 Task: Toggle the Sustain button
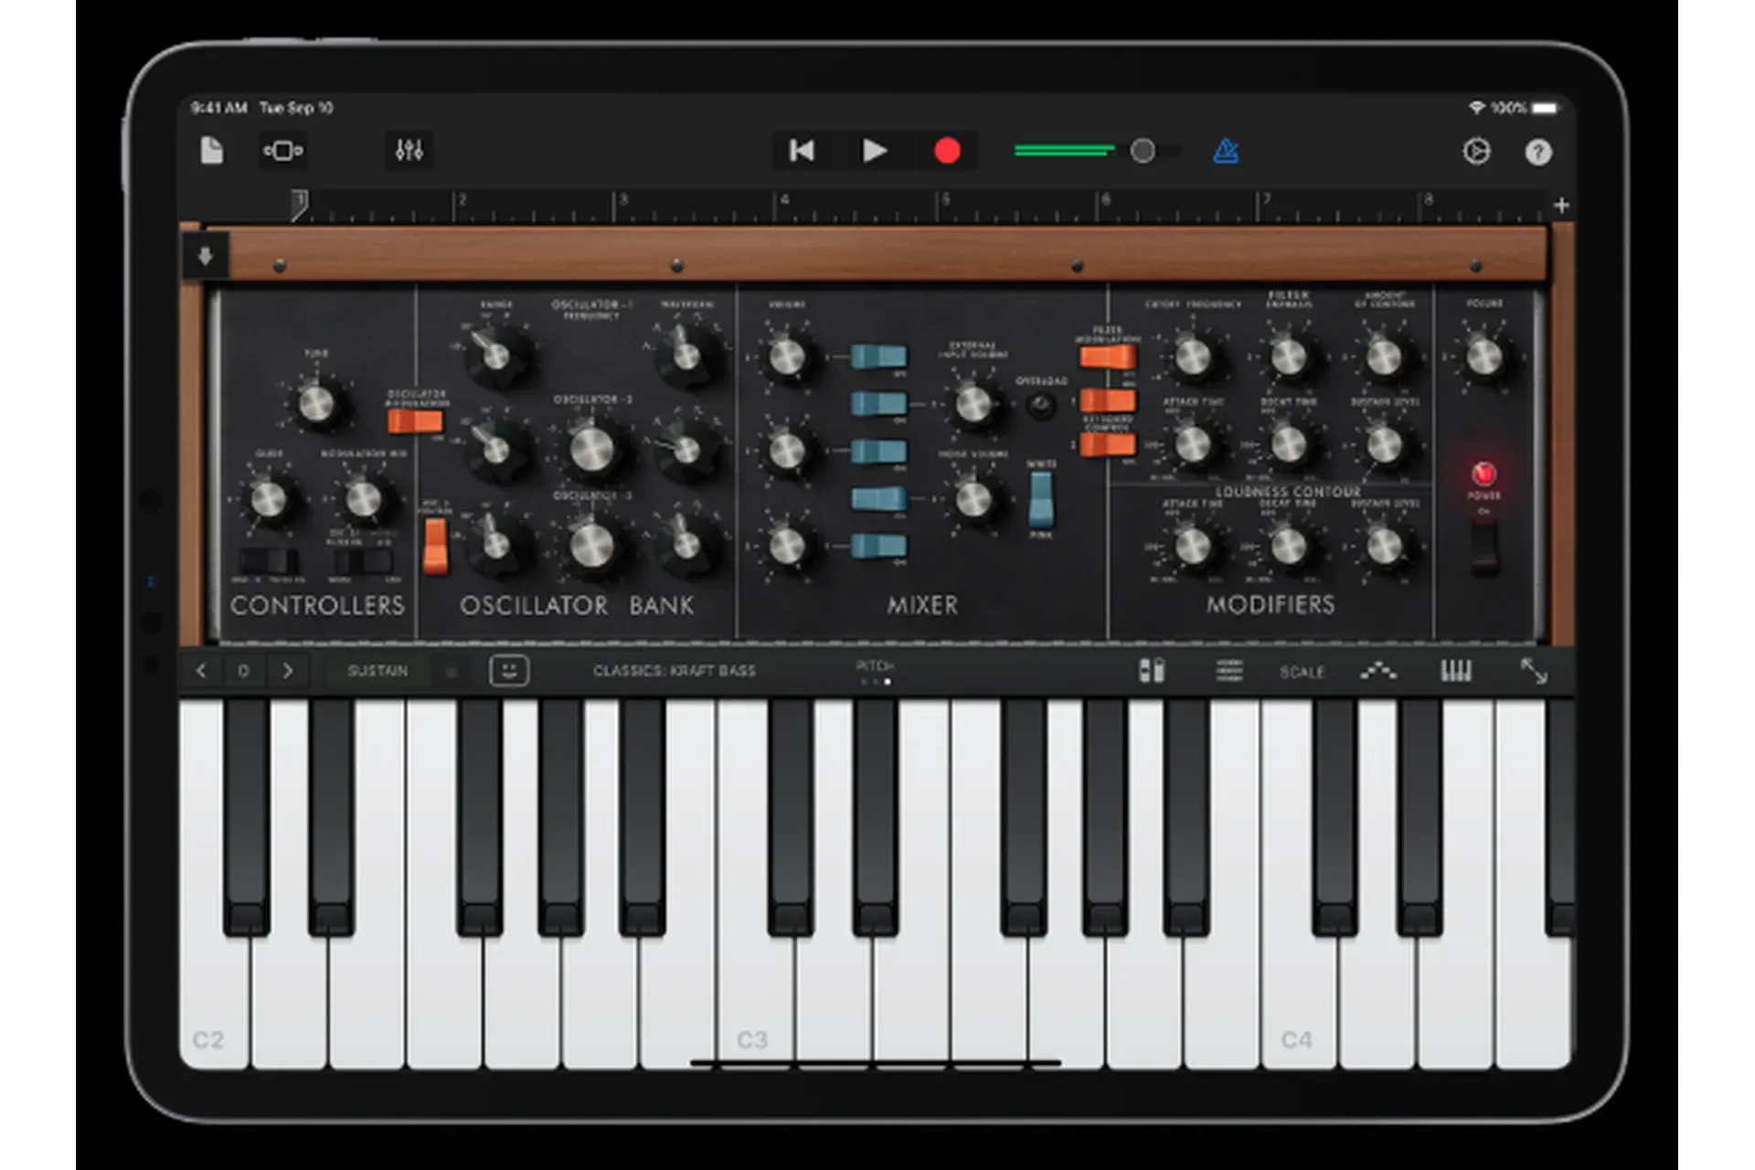378,671
